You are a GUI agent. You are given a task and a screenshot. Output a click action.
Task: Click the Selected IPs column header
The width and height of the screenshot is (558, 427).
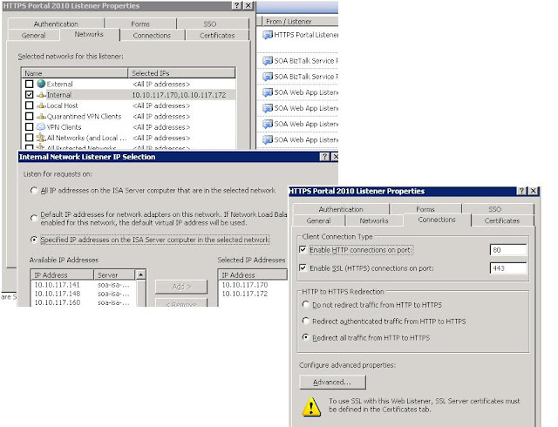pyautogui.click(x=181, y=73)
